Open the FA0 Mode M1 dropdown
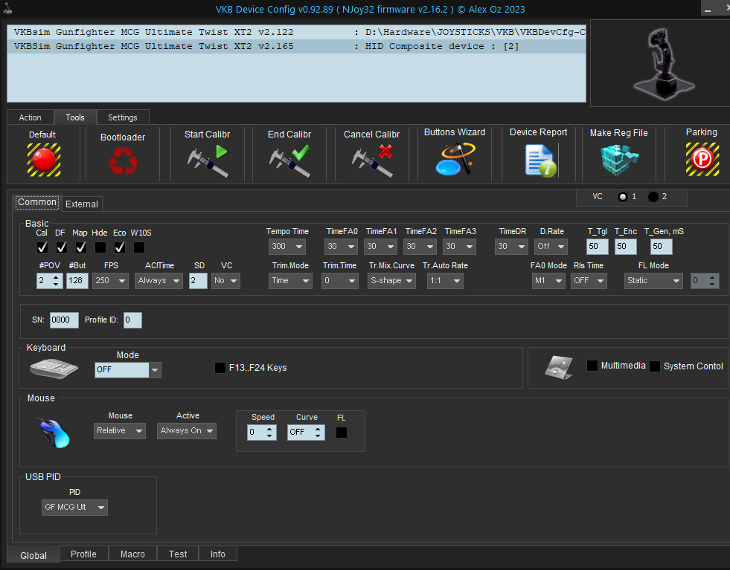730x570 pixels. [x=548, y=281]
